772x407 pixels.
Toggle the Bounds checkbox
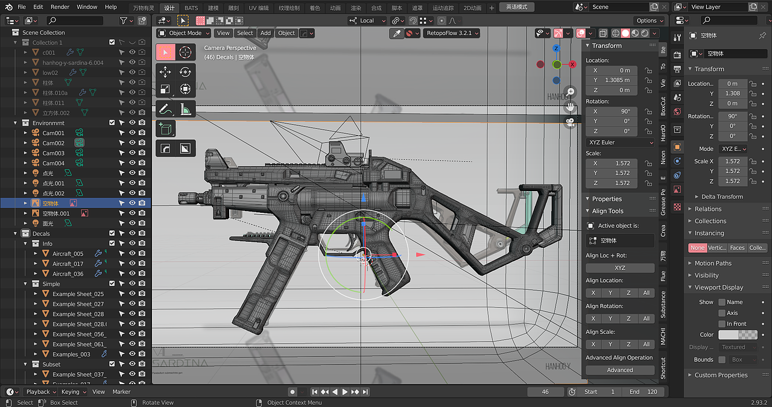pyautogui.click(x=721, y=360)
